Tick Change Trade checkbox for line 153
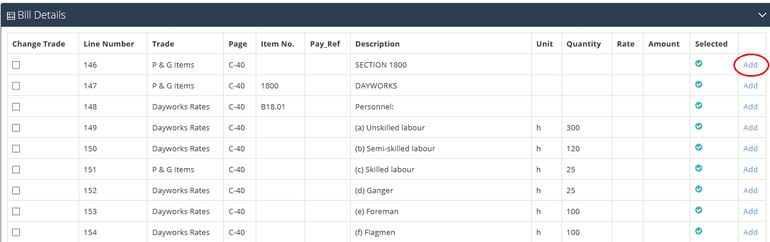 click(x=16, y=212)
